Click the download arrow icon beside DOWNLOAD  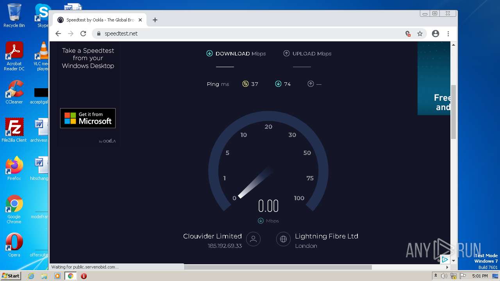209,53
